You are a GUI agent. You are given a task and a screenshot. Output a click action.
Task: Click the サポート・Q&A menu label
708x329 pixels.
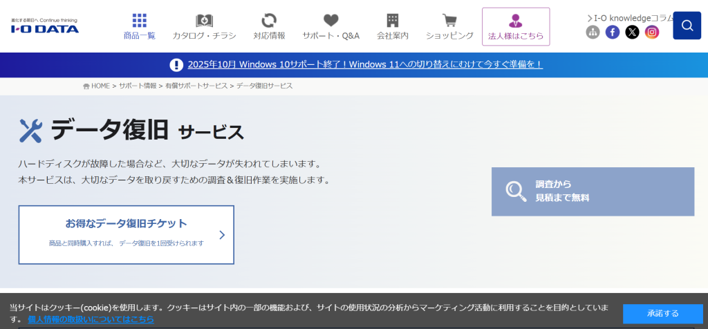331,36
